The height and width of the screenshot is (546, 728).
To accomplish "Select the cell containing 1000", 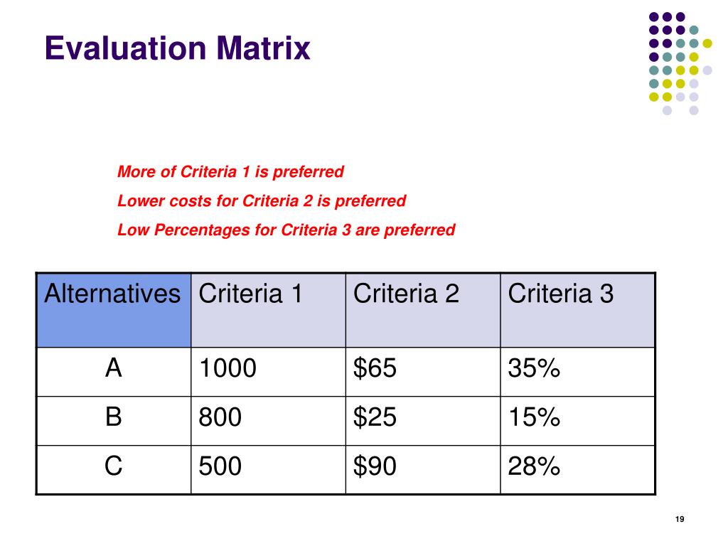I will tap(268, 372).
